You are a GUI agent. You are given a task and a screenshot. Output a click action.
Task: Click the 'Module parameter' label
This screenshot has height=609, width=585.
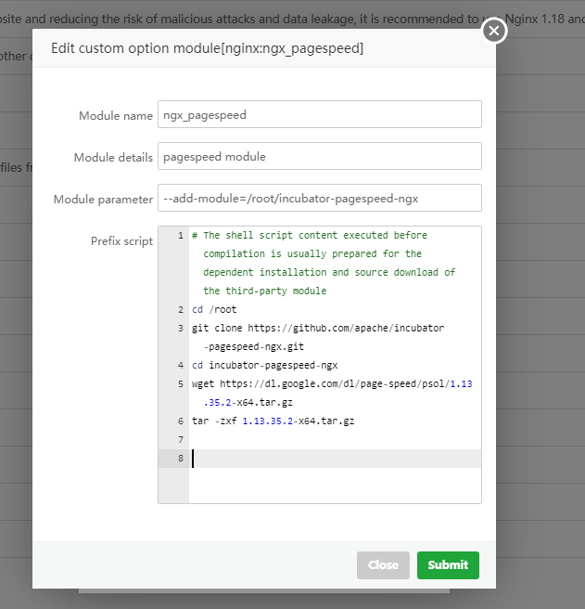point(103,200)
